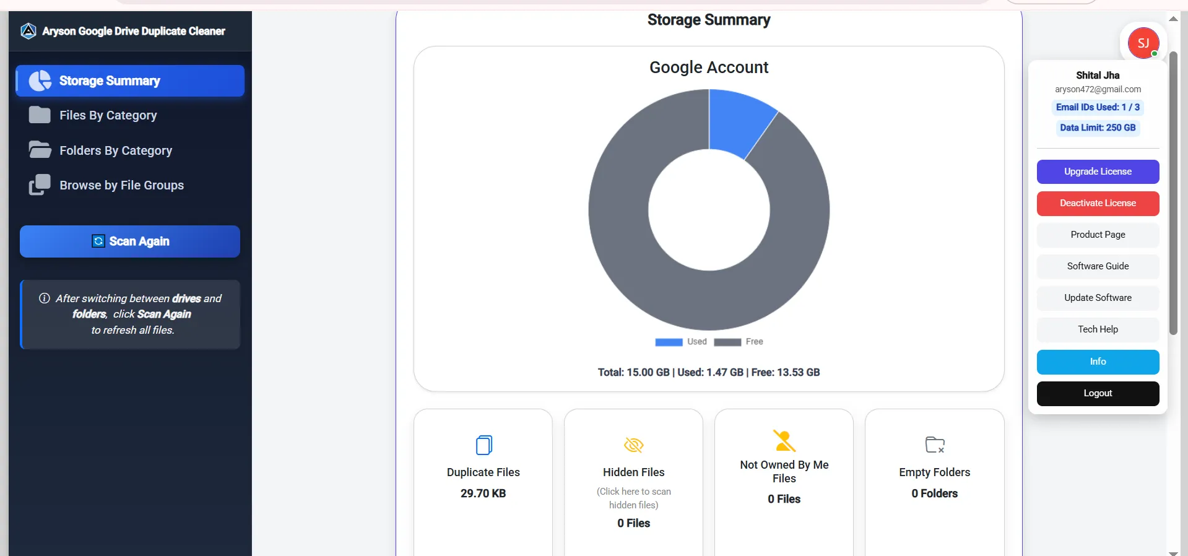
Task: Click the Not Owned By Me user icon
Action: (784, 441)
